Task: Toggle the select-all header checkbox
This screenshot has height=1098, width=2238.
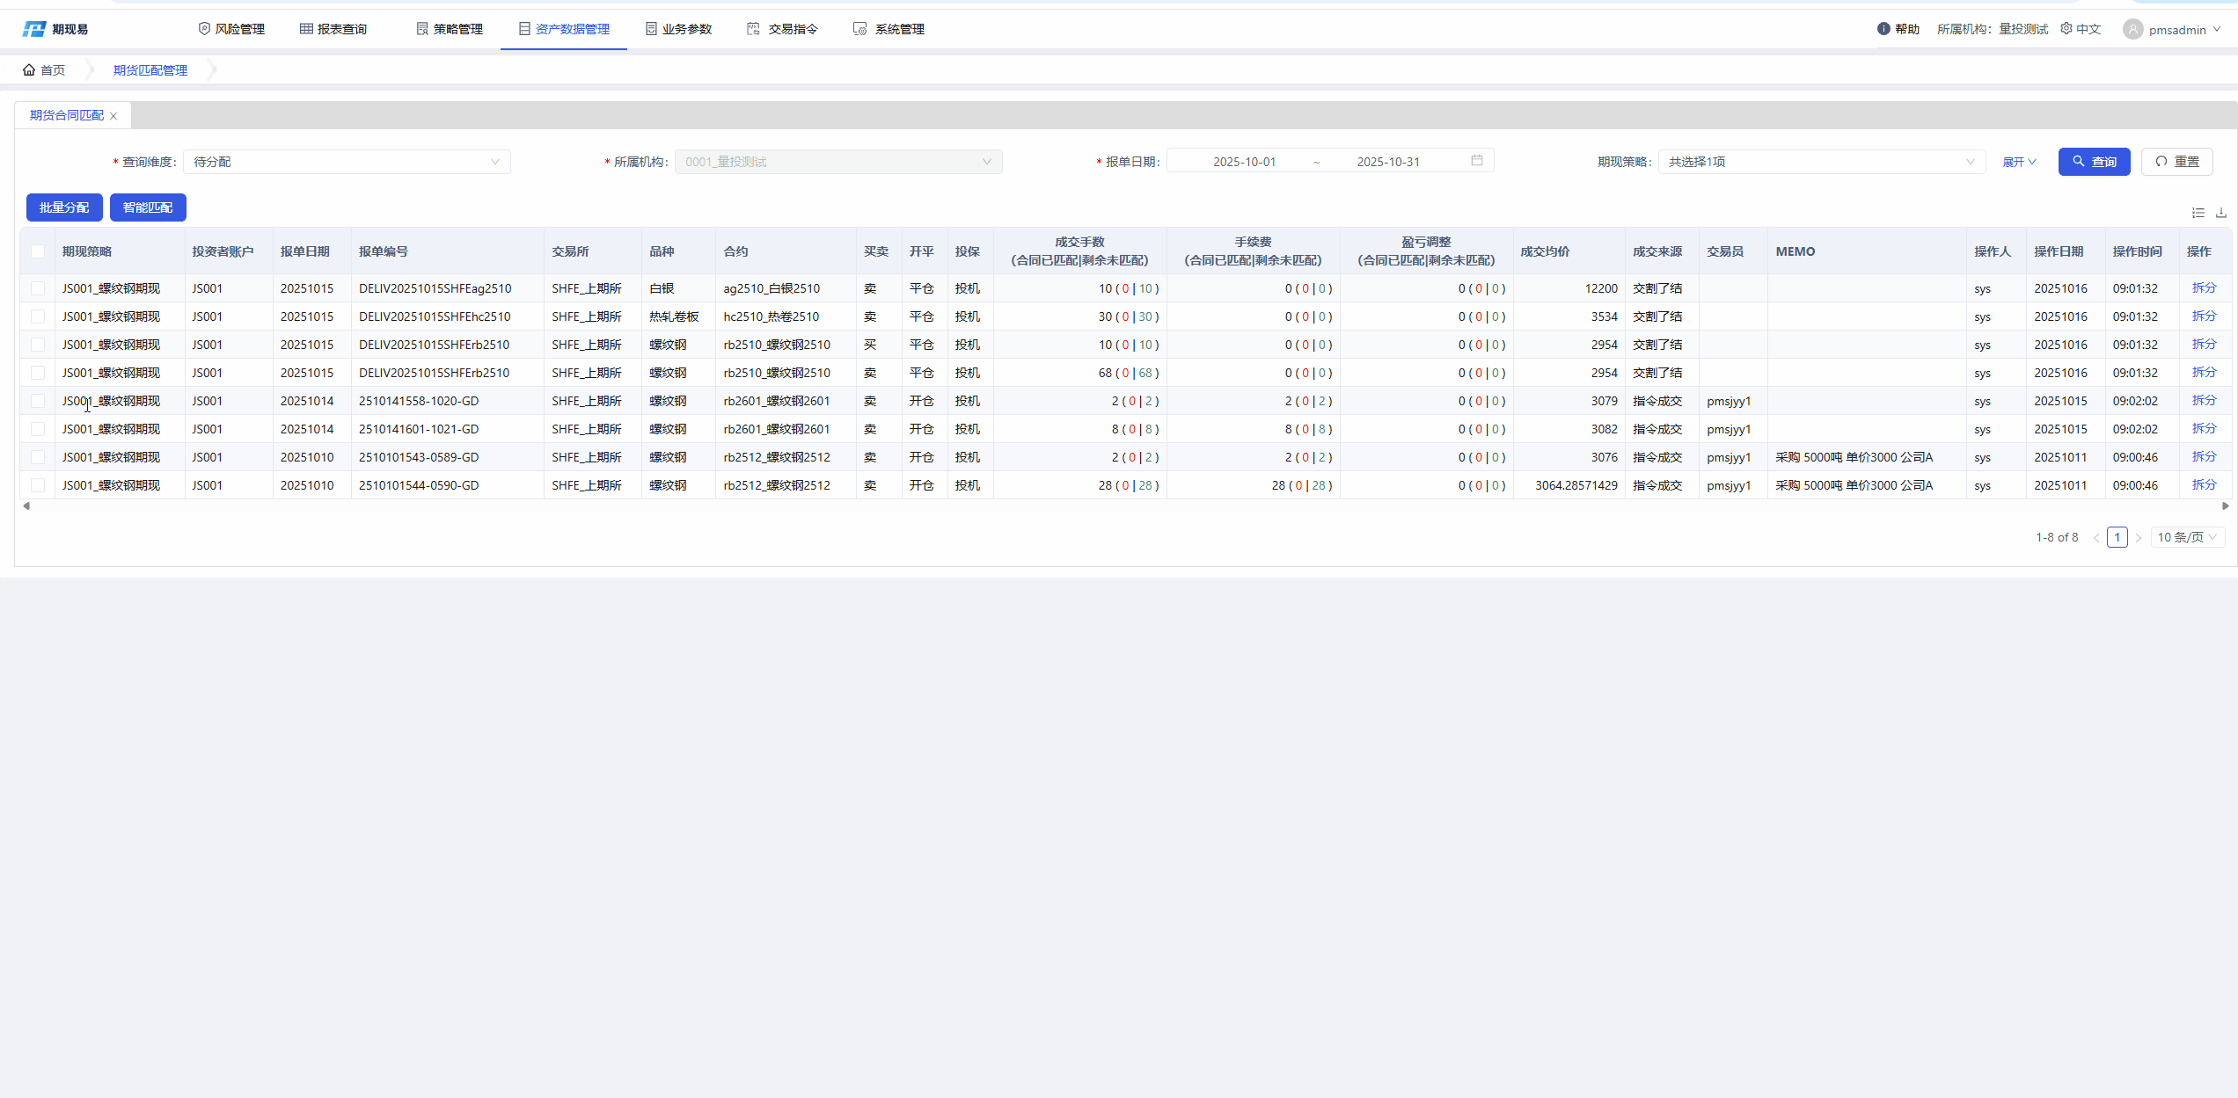Action: point(38,251)
